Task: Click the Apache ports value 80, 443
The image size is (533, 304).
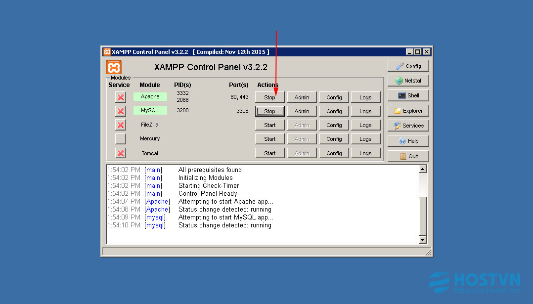Action: click(239, 97)
